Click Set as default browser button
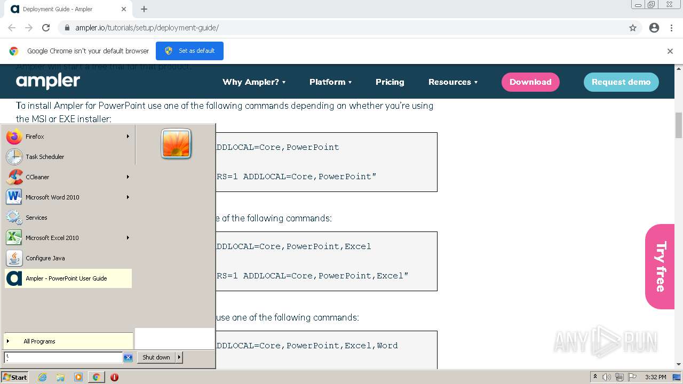The height and width of the screenshot is (384, 683). [x=189, y=51]
